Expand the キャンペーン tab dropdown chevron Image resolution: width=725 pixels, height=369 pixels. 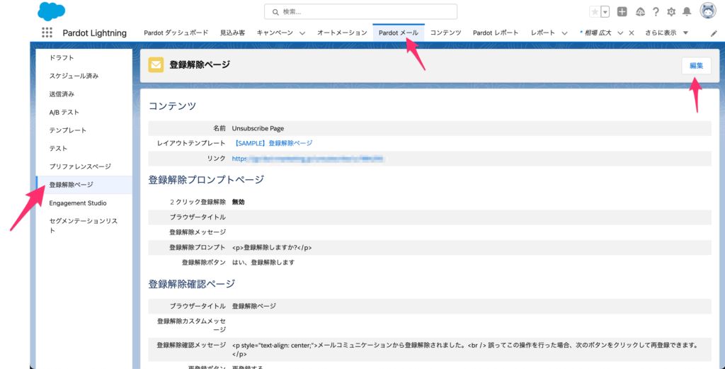pos(302,33)
